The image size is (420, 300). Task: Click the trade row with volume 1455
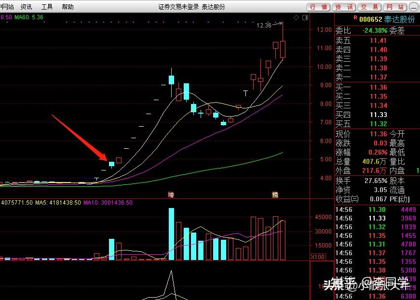(x=376, y=235)
